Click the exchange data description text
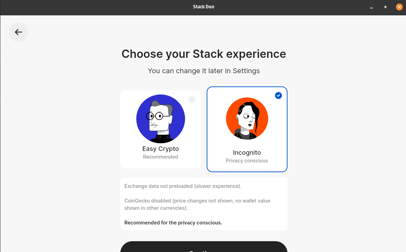406x252 pixels. click(x=183, y=186)
